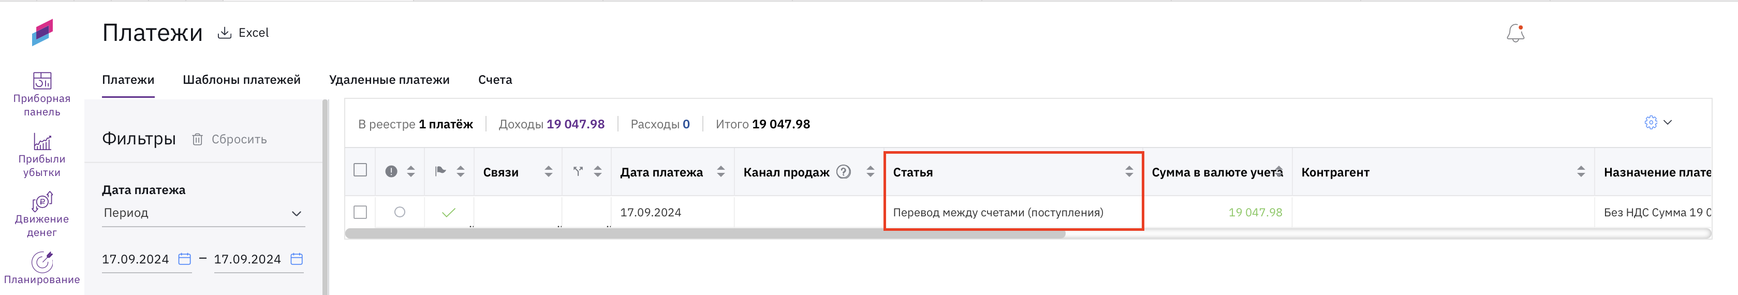Open the Прибыли убытки sidebar icon
1738x295 pixels.
42,141
